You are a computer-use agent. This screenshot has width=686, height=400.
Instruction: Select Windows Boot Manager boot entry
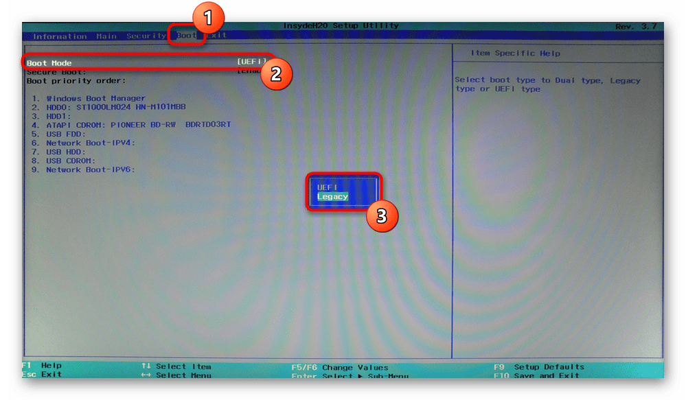[89, 98]
